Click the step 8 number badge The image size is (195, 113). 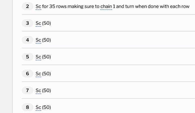[28, 107]
